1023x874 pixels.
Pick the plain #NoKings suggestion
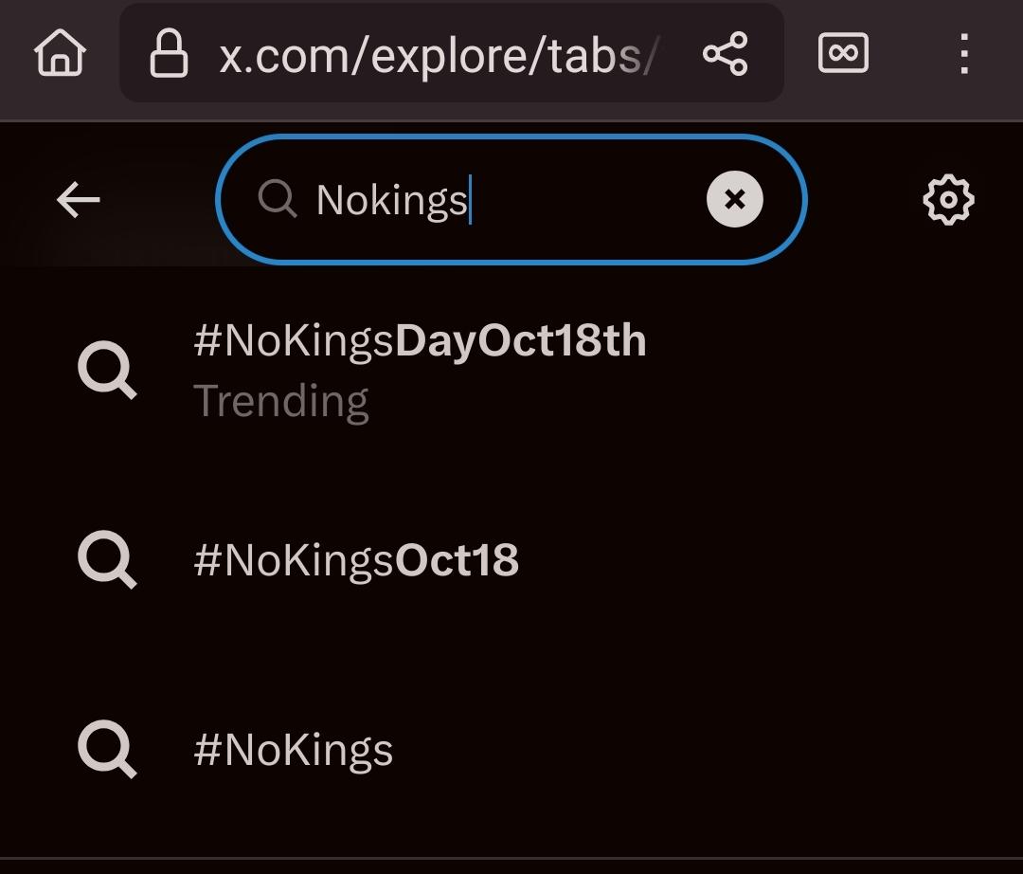pyautogui.click(x=293, y=750)
